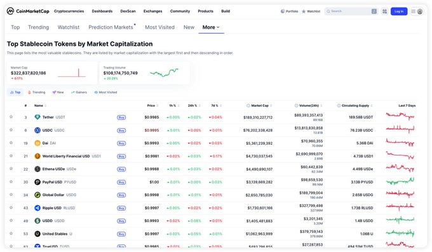Screen dimensions: 432x252
Task: Expand the More tab dropdown
Action: 211,27
